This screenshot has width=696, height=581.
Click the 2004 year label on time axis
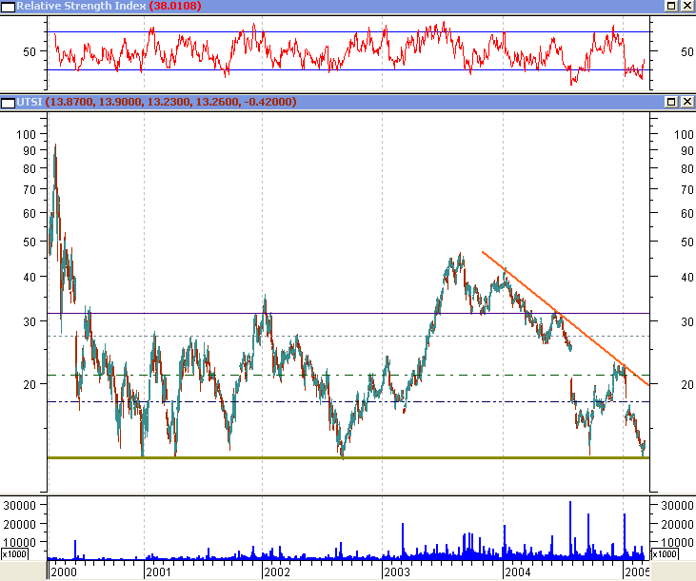point(518,571)
